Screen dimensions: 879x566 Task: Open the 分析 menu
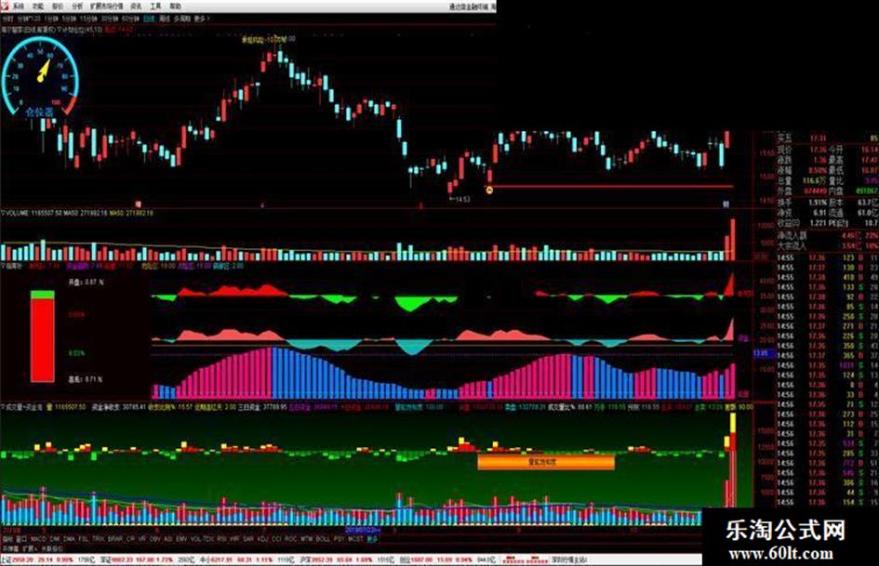[x=77, y=7]
